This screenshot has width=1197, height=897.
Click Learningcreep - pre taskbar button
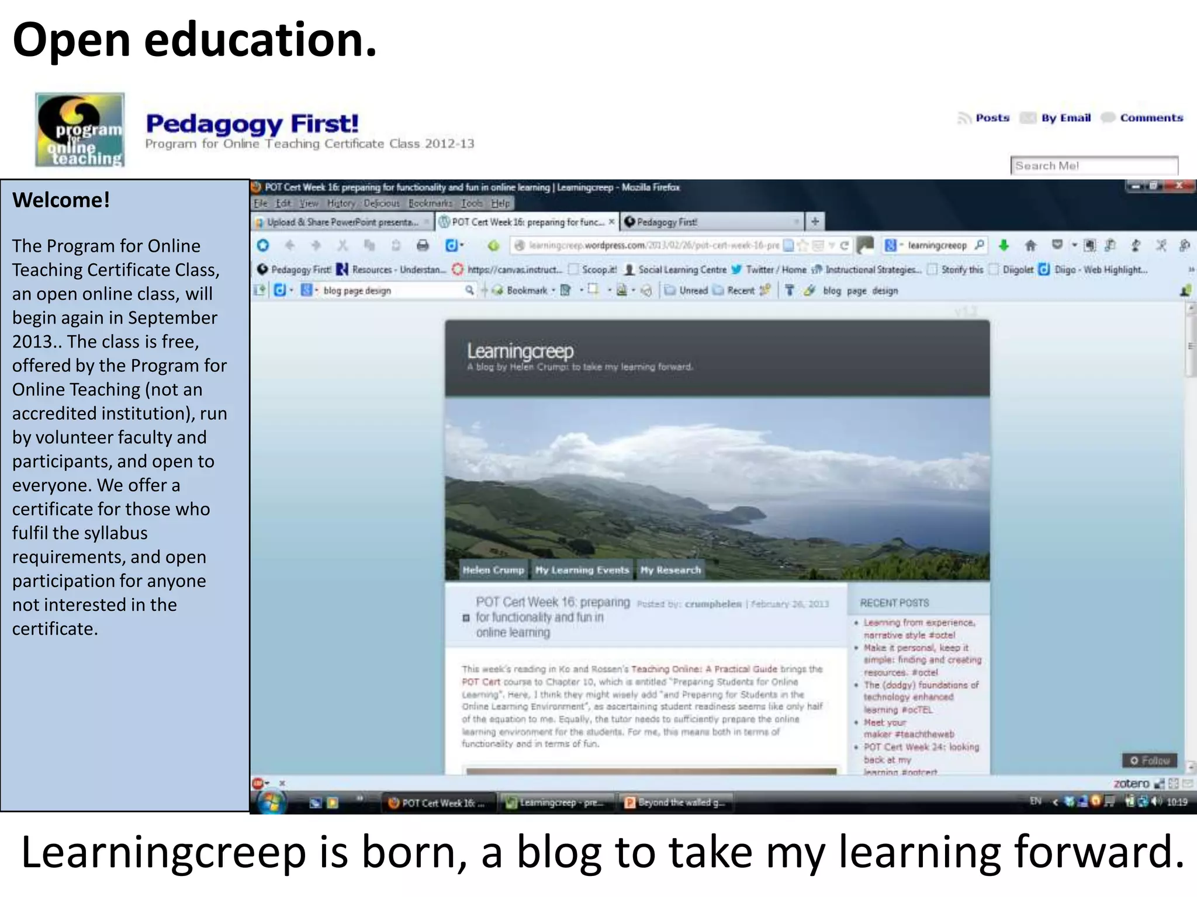(558, 803)
